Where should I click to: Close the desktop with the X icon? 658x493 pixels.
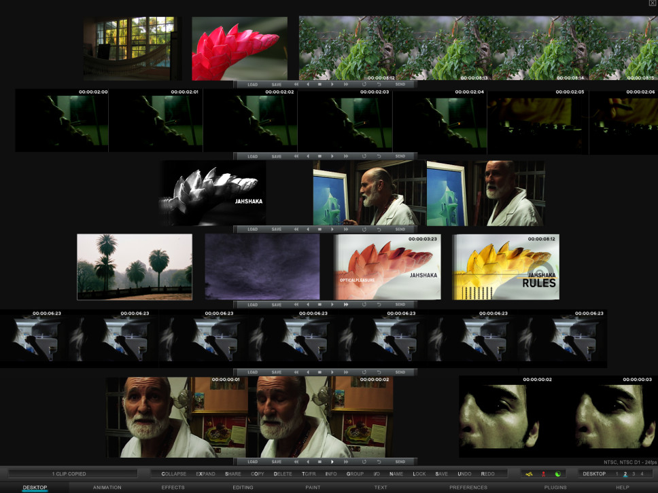pyautogui.click(x=653, y=3)
